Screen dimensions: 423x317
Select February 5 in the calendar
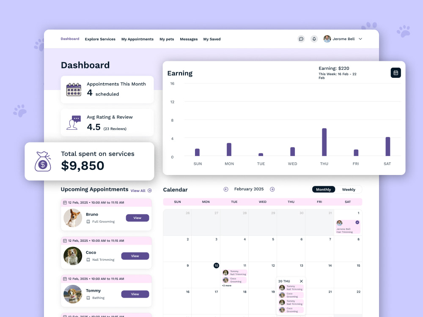[x=263, y=249]
